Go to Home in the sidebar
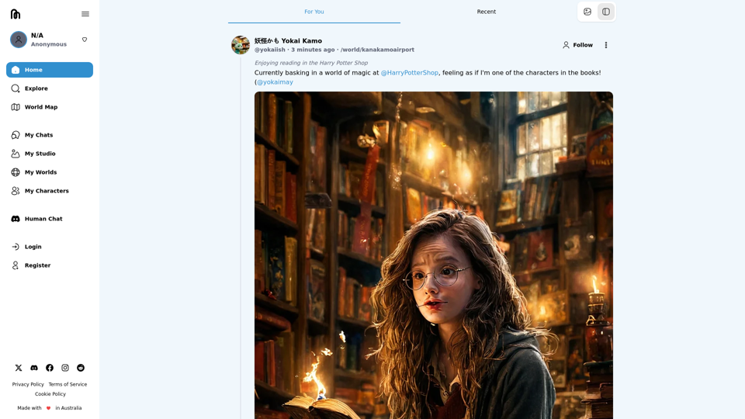This screenshot has width=745, height=419. (50, 70)
